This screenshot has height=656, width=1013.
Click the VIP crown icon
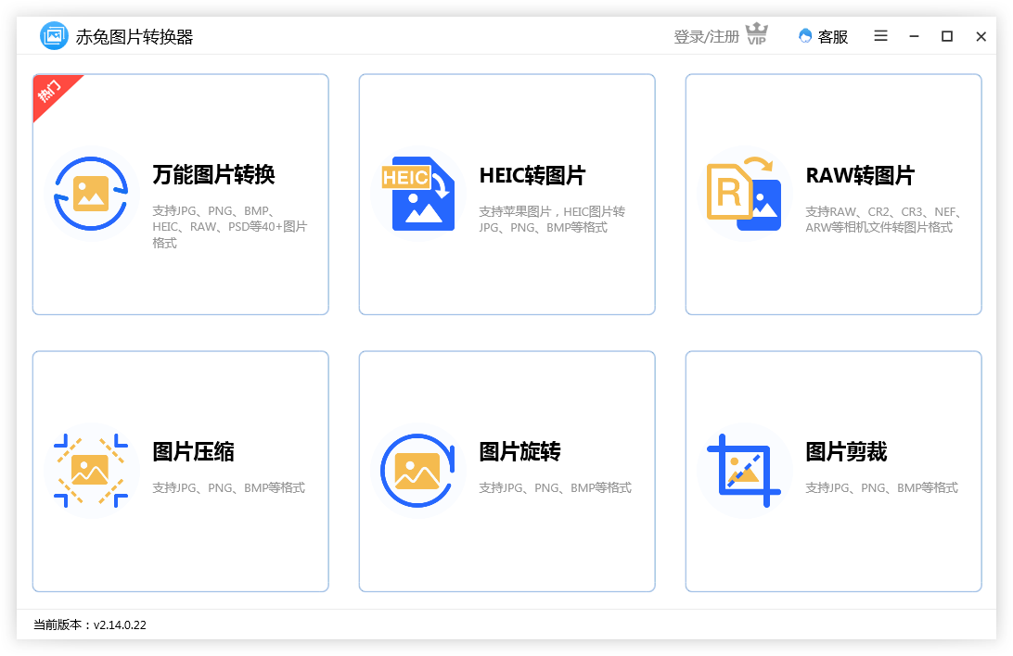[x=757, y=34]
